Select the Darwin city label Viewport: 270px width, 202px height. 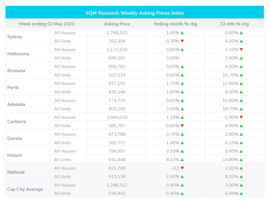pyautogui.click(x=15, y=138)
